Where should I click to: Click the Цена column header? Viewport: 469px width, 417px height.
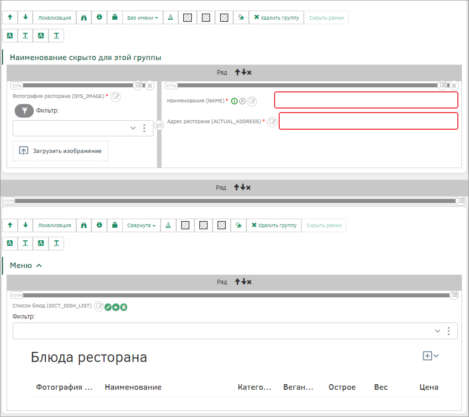click(429, 387)
